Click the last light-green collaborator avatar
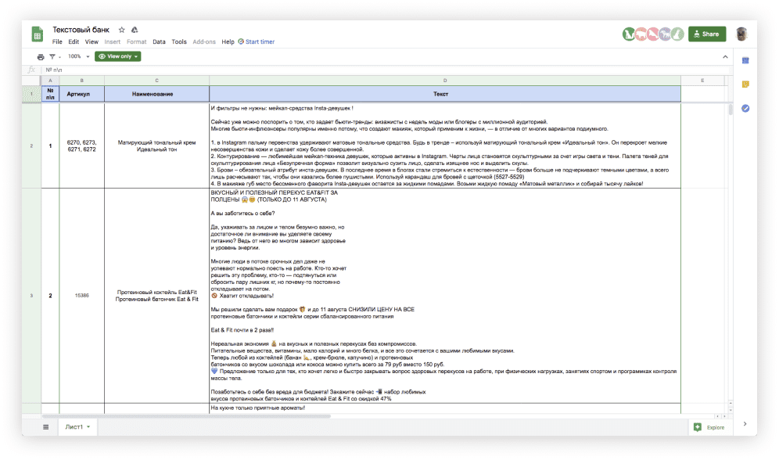Screen dimensions: 779x460 tap(677, 34)
